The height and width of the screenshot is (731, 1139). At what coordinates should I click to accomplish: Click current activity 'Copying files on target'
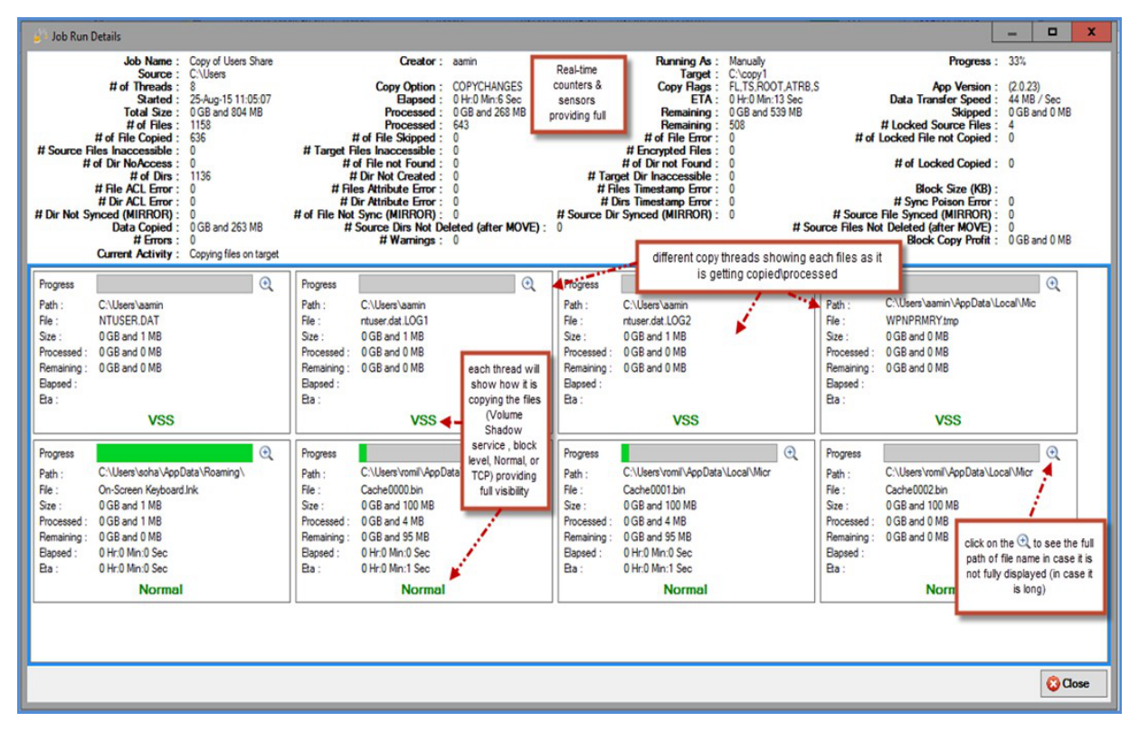234,254
